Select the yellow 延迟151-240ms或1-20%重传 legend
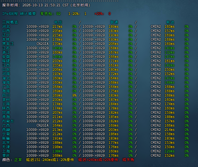The image size is (198, 167). coord(50,160)
